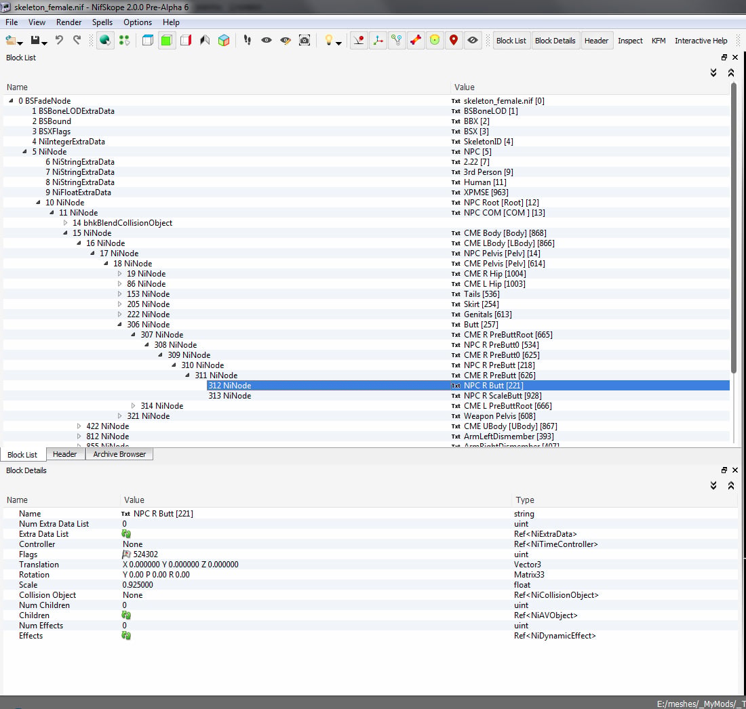Screen dimensions: 746x709
Task: Take a viewport screenshot with camera icon
Action: point(305,41)
